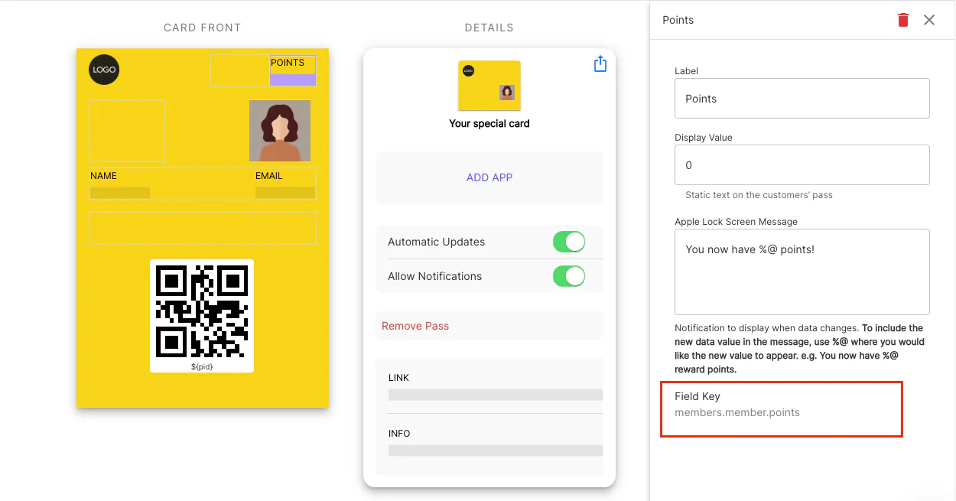Image resolution: width=956 pixels, height=501 pixels.
Task: Click the LOGO circle on card front
Action: point(104,70)
